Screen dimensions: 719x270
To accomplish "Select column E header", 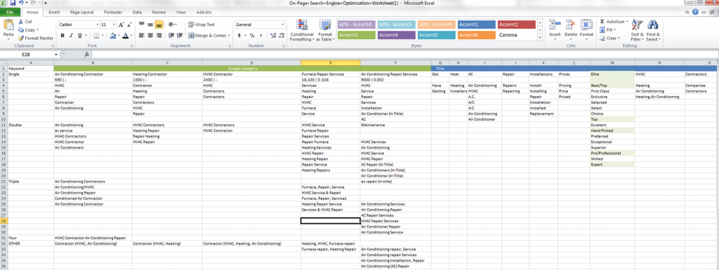I will pyautogui.click(x=330, y=62).
